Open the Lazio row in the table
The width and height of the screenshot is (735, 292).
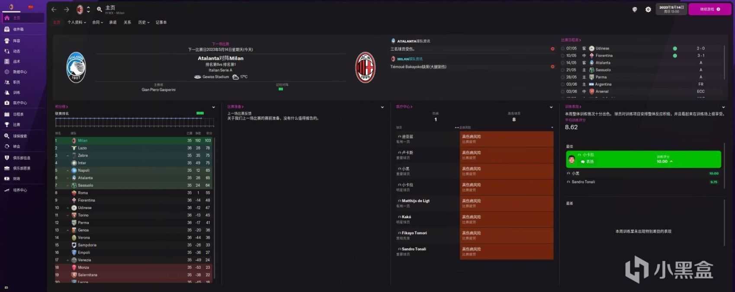coord(134,148)
